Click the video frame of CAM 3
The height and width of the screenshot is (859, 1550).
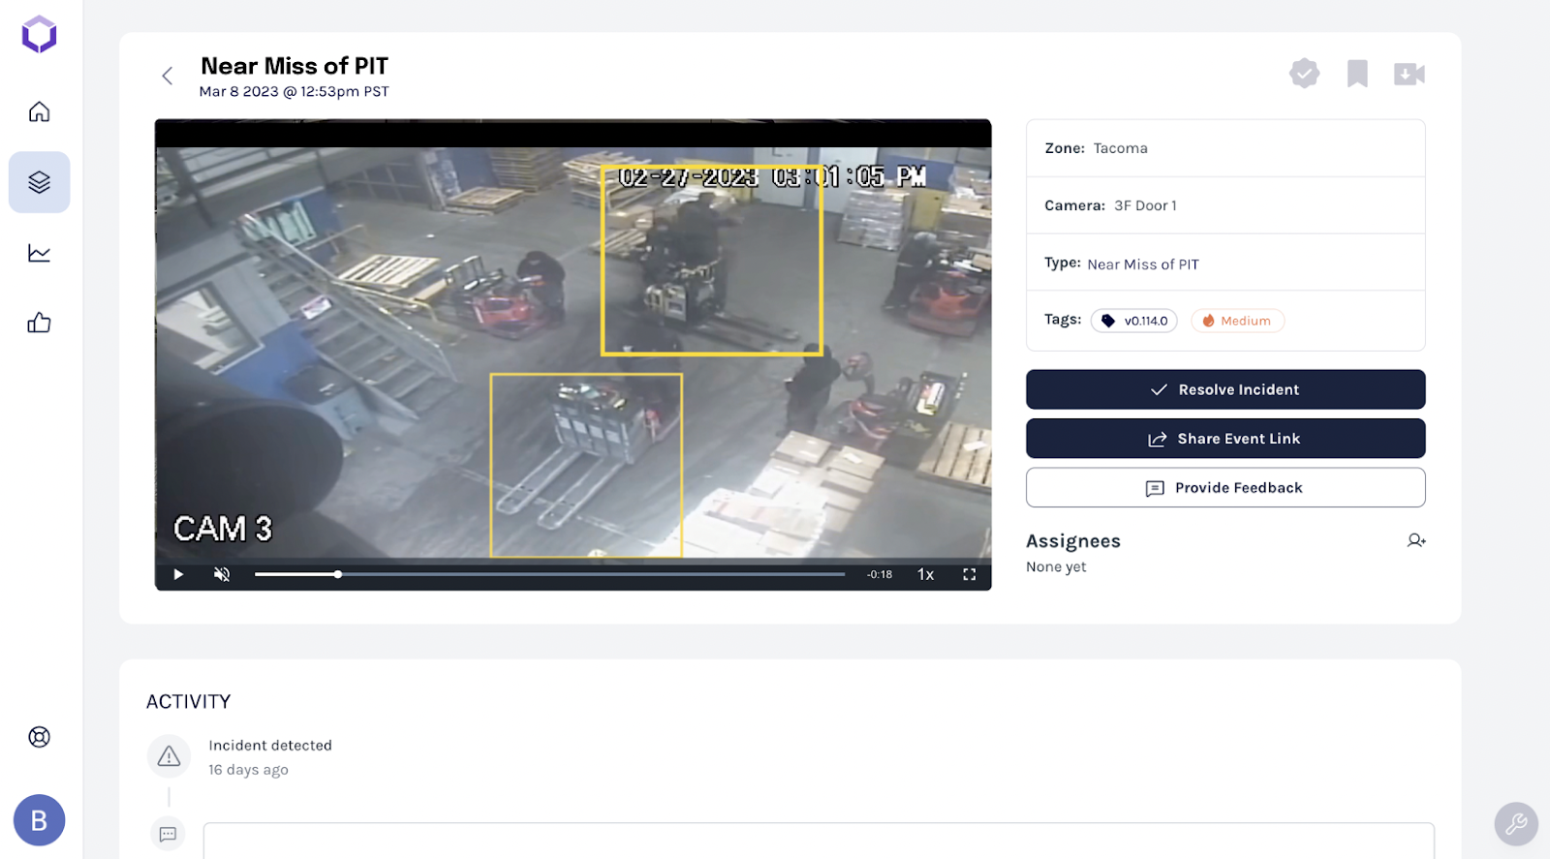[573, 353]
